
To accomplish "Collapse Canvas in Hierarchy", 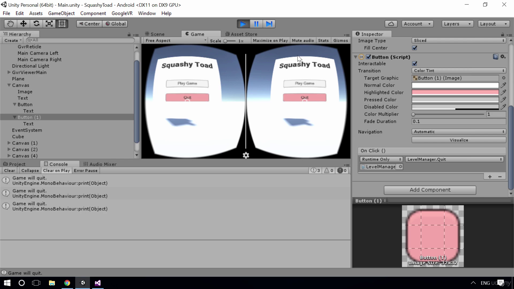I will click(9, 85).
